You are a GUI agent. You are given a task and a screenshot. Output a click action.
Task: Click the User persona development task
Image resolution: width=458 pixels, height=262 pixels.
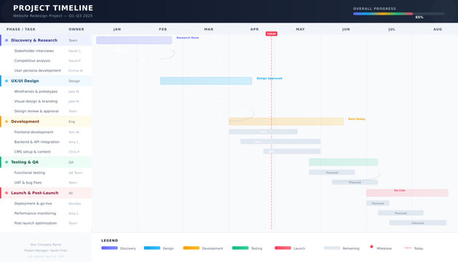click(x=37, y=71)
